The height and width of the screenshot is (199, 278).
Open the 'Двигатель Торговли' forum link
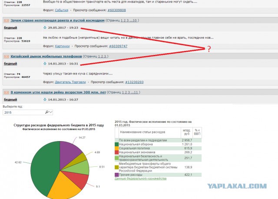click(x=70, y=82)
